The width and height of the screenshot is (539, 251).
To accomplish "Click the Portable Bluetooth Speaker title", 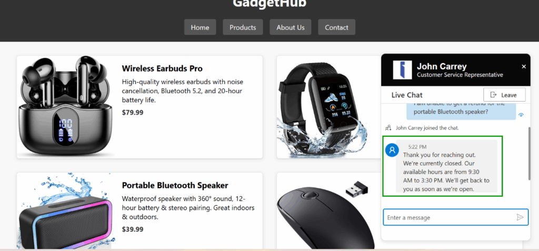I will 175,185.
